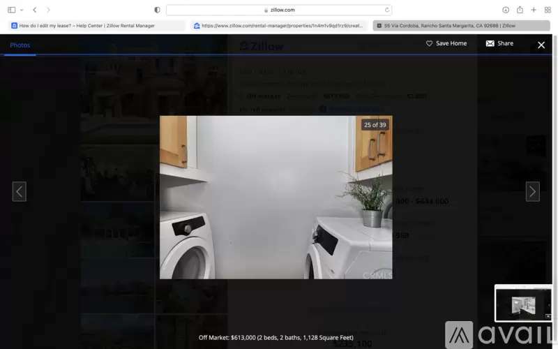The image size is (558, 349).
Task: Click the page vertical scrollbar
Action: tap(555, 191)
